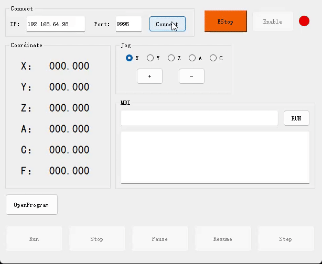
Task: Click the red status indicator circle
Action: tap(304, 21)
